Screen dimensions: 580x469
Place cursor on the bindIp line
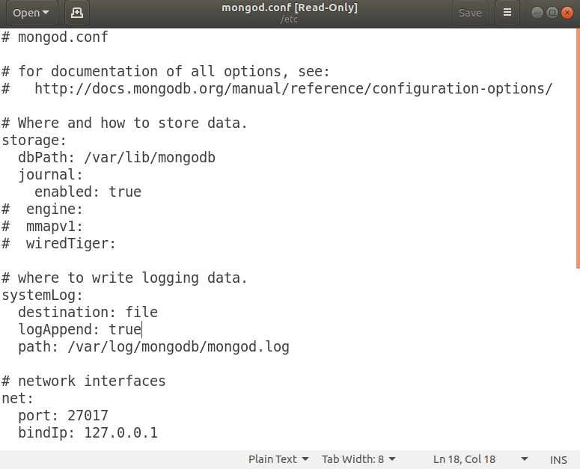click(88, 433)
